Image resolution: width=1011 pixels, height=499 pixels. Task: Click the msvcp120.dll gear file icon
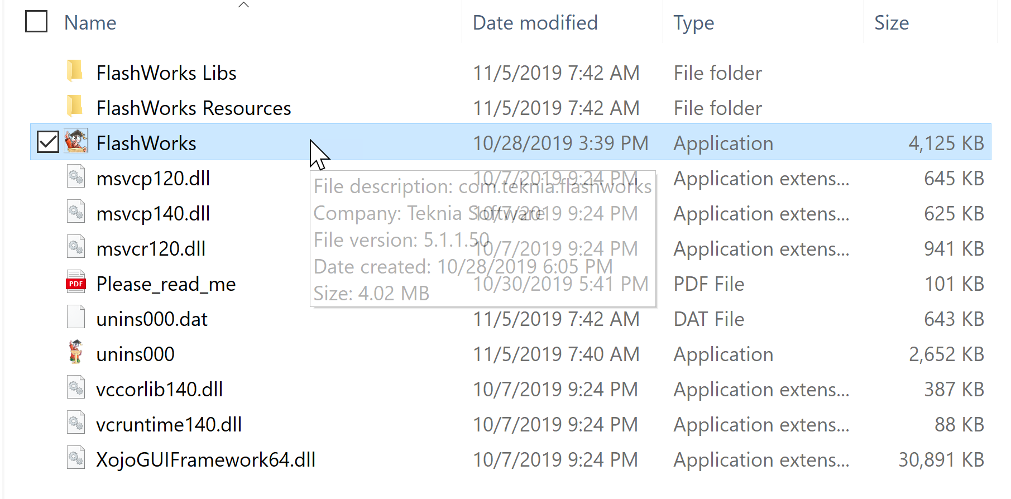click(76, 177)
